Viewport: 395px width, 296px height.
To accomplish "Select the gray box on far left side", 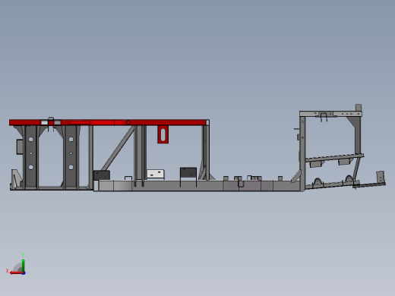I will coord(20,146).
